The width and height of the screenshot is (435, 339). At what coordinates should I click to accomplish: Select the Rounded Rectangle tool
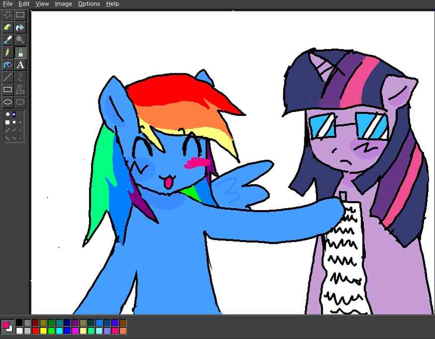click(x=20, y=102)
